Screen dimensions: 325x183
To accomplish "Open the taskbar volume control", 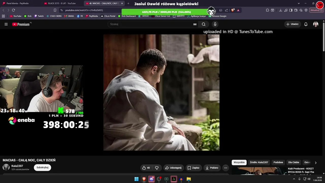I will [x=309, y=179].
